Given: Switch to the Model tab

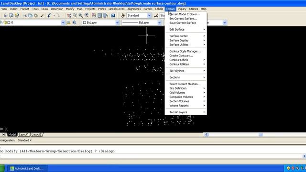Looking at the screenshot, I should 12,135.
